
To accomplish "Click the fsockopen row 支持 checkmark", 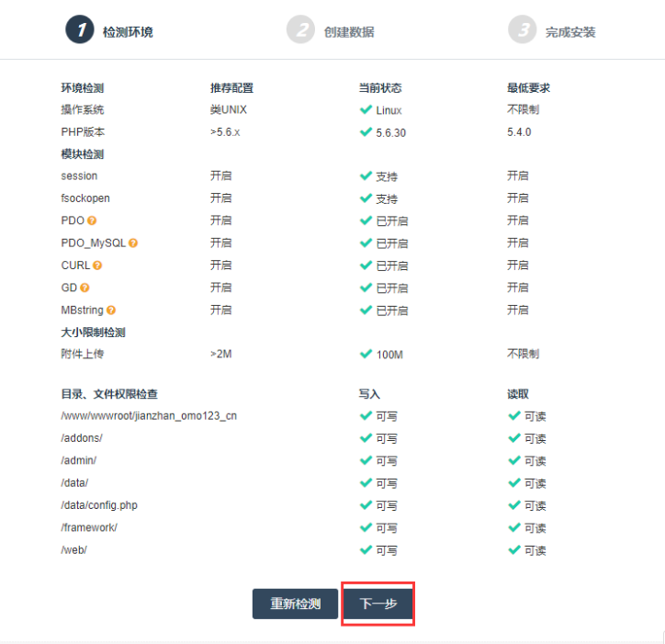I will coord(366,198).
